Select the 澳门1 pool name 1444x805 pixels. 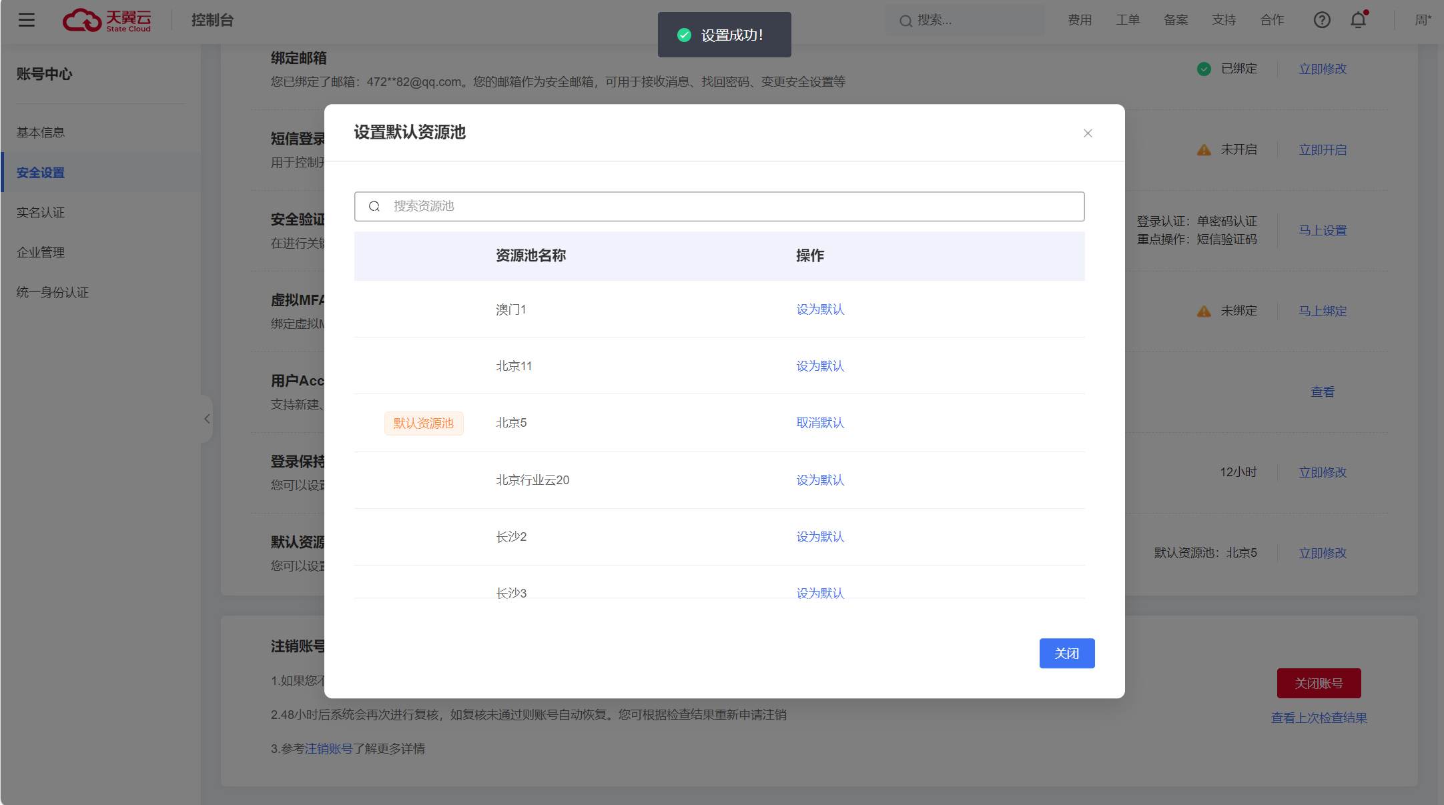(x=511, y=309)
